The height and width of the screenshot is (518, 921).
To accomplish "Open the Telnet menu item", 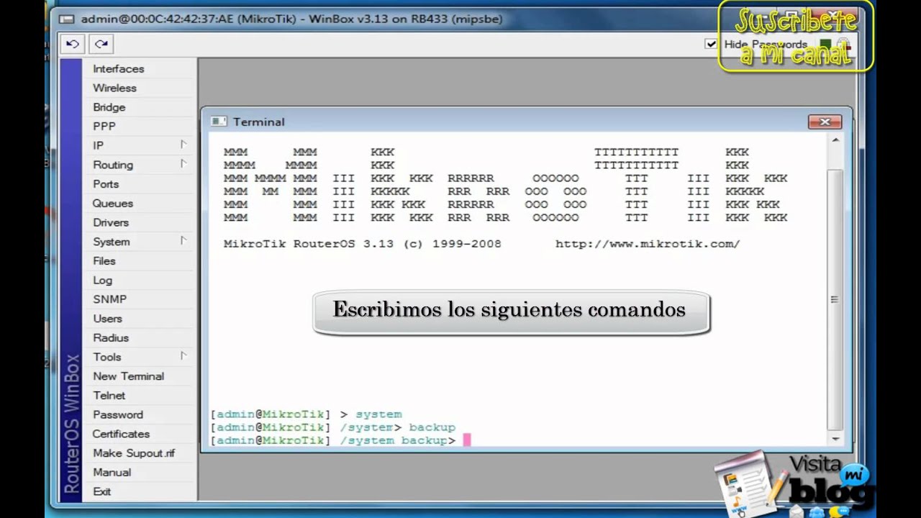I will 109,395.
